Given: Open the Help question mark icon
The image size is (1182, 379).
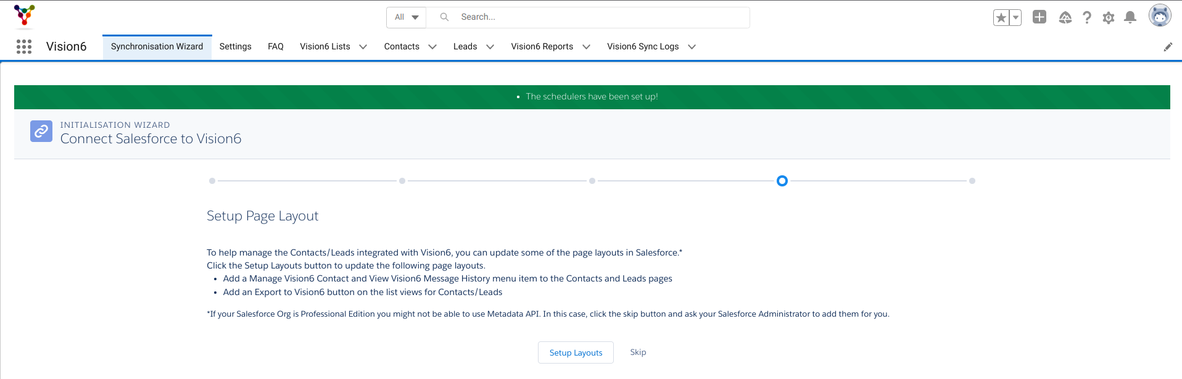Looking at the screenshot, I should 1087,17.
